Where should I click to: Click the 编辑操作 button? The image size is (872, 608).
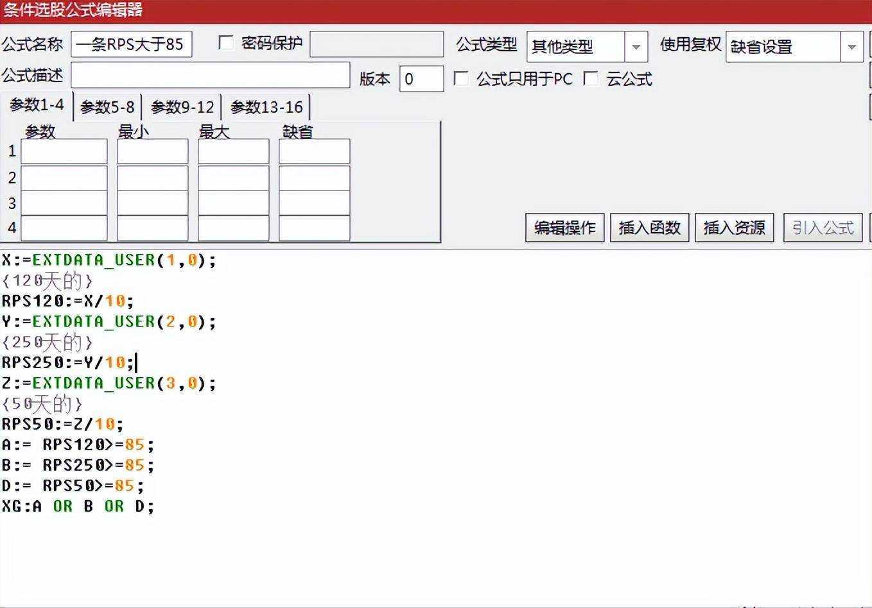click(x=565, y=228)
